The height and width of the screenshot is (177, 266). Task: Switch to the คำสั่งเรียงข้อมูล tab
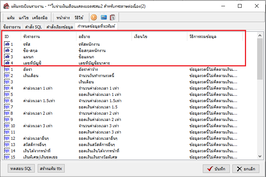60,27
